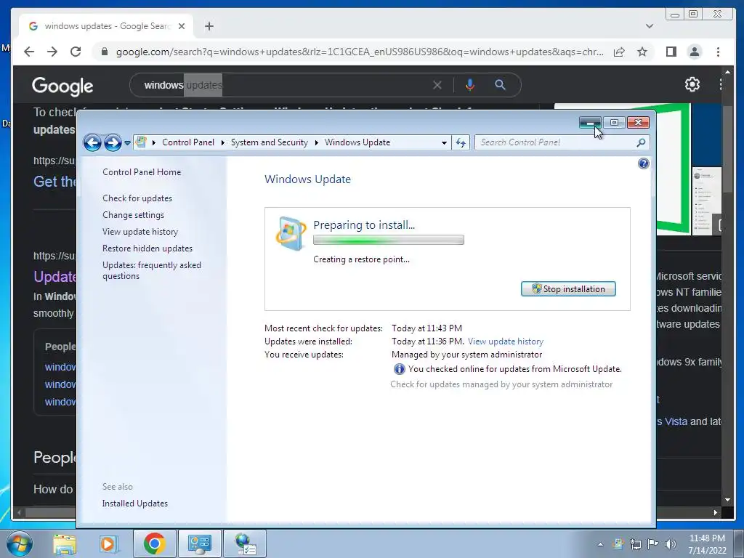Click Check for updates link
The width and height of the screenshot is (744, 558).
pyautogui.click(x=137, y=198)
